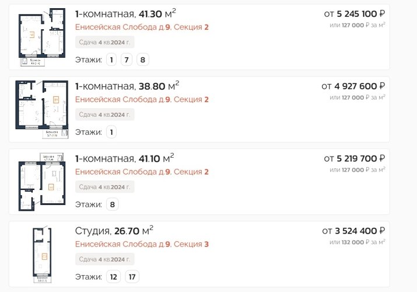Pick floor 8 in the 41.30 м² listing
The width and height of the screenshot is (417, 292).
tap(143, 60)
